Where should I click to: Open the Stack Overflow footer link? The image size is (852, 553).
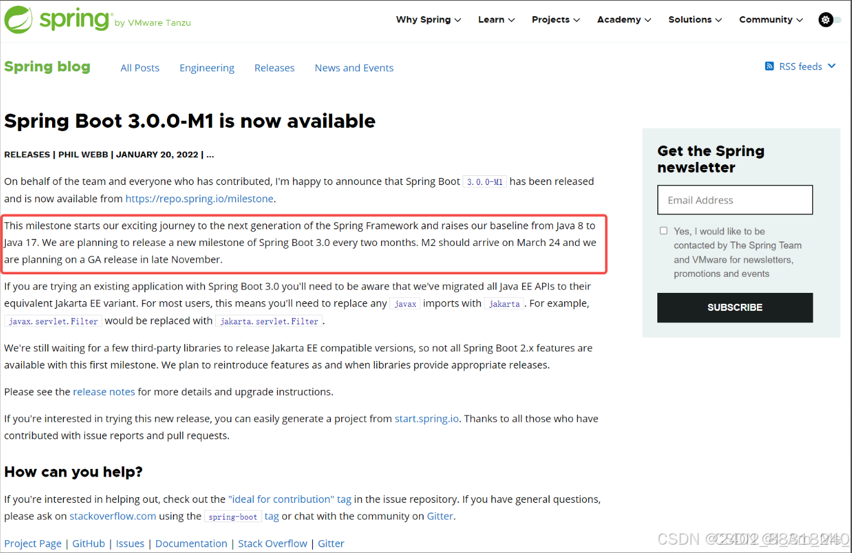coord(273,543)
